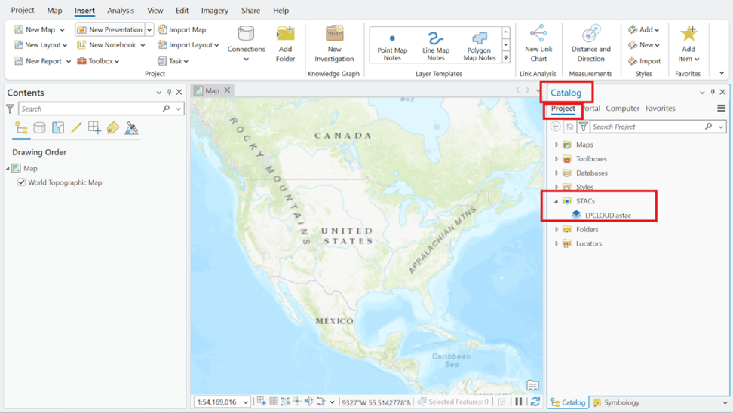733x413 pixels.
Task: Open the Catalog pane hamburger menu
Action: point(722,108)
